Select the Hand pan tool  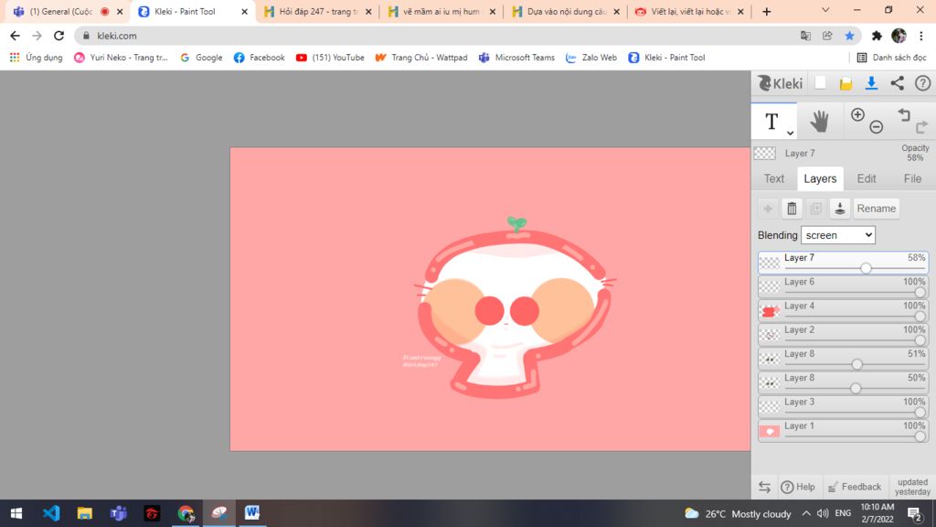[819, 122]
